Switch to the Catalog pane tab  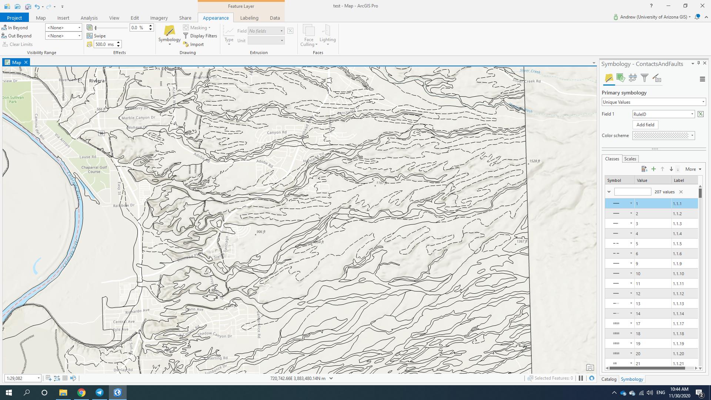[x=609, y=379]
